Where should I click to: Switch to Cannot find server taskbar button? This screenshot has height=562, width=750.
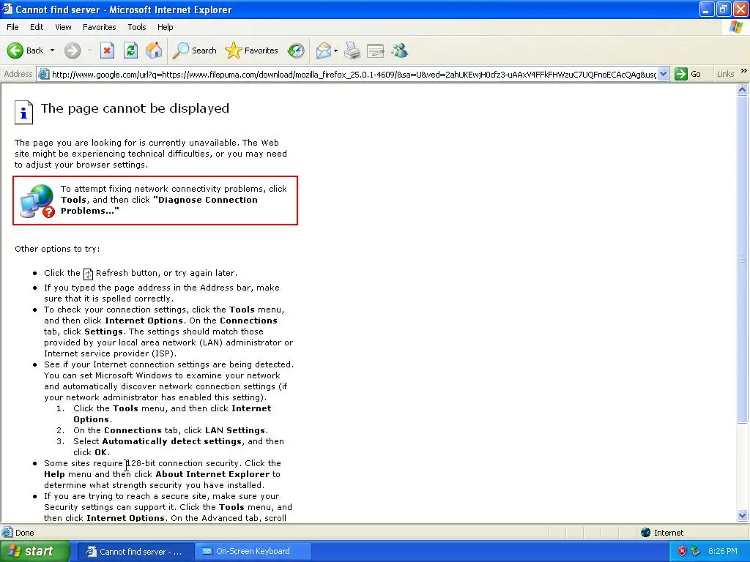[x=135, y=552]
